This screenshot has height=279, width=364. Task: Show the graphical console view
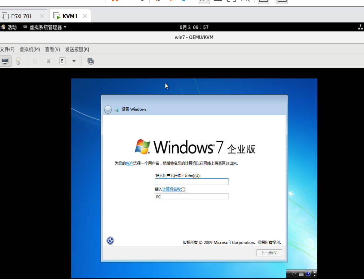point(5,61)
